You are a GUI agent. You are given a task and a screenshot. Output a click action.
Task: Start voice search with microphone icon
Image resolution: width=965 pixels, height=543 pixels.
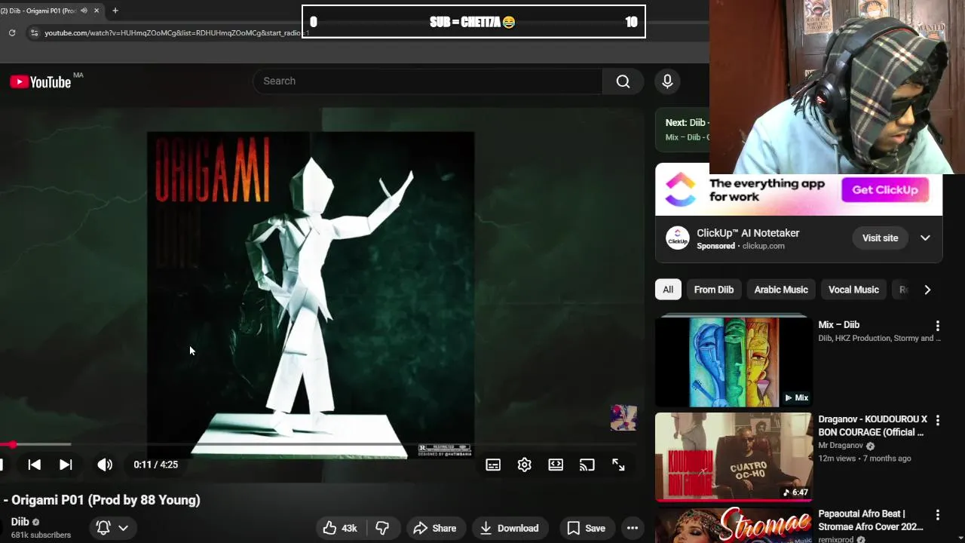(x=667, y=81)
